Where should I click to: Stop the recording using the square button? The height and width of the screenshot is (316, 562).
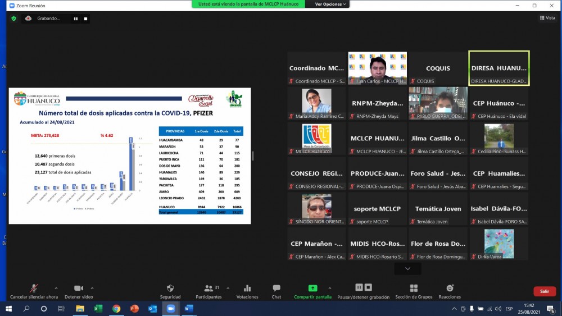[x=85, y=19]
